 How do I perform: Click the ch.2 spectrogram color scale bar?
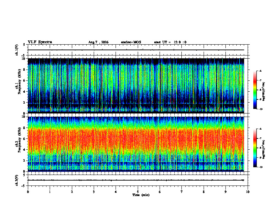tap(255, 148)
